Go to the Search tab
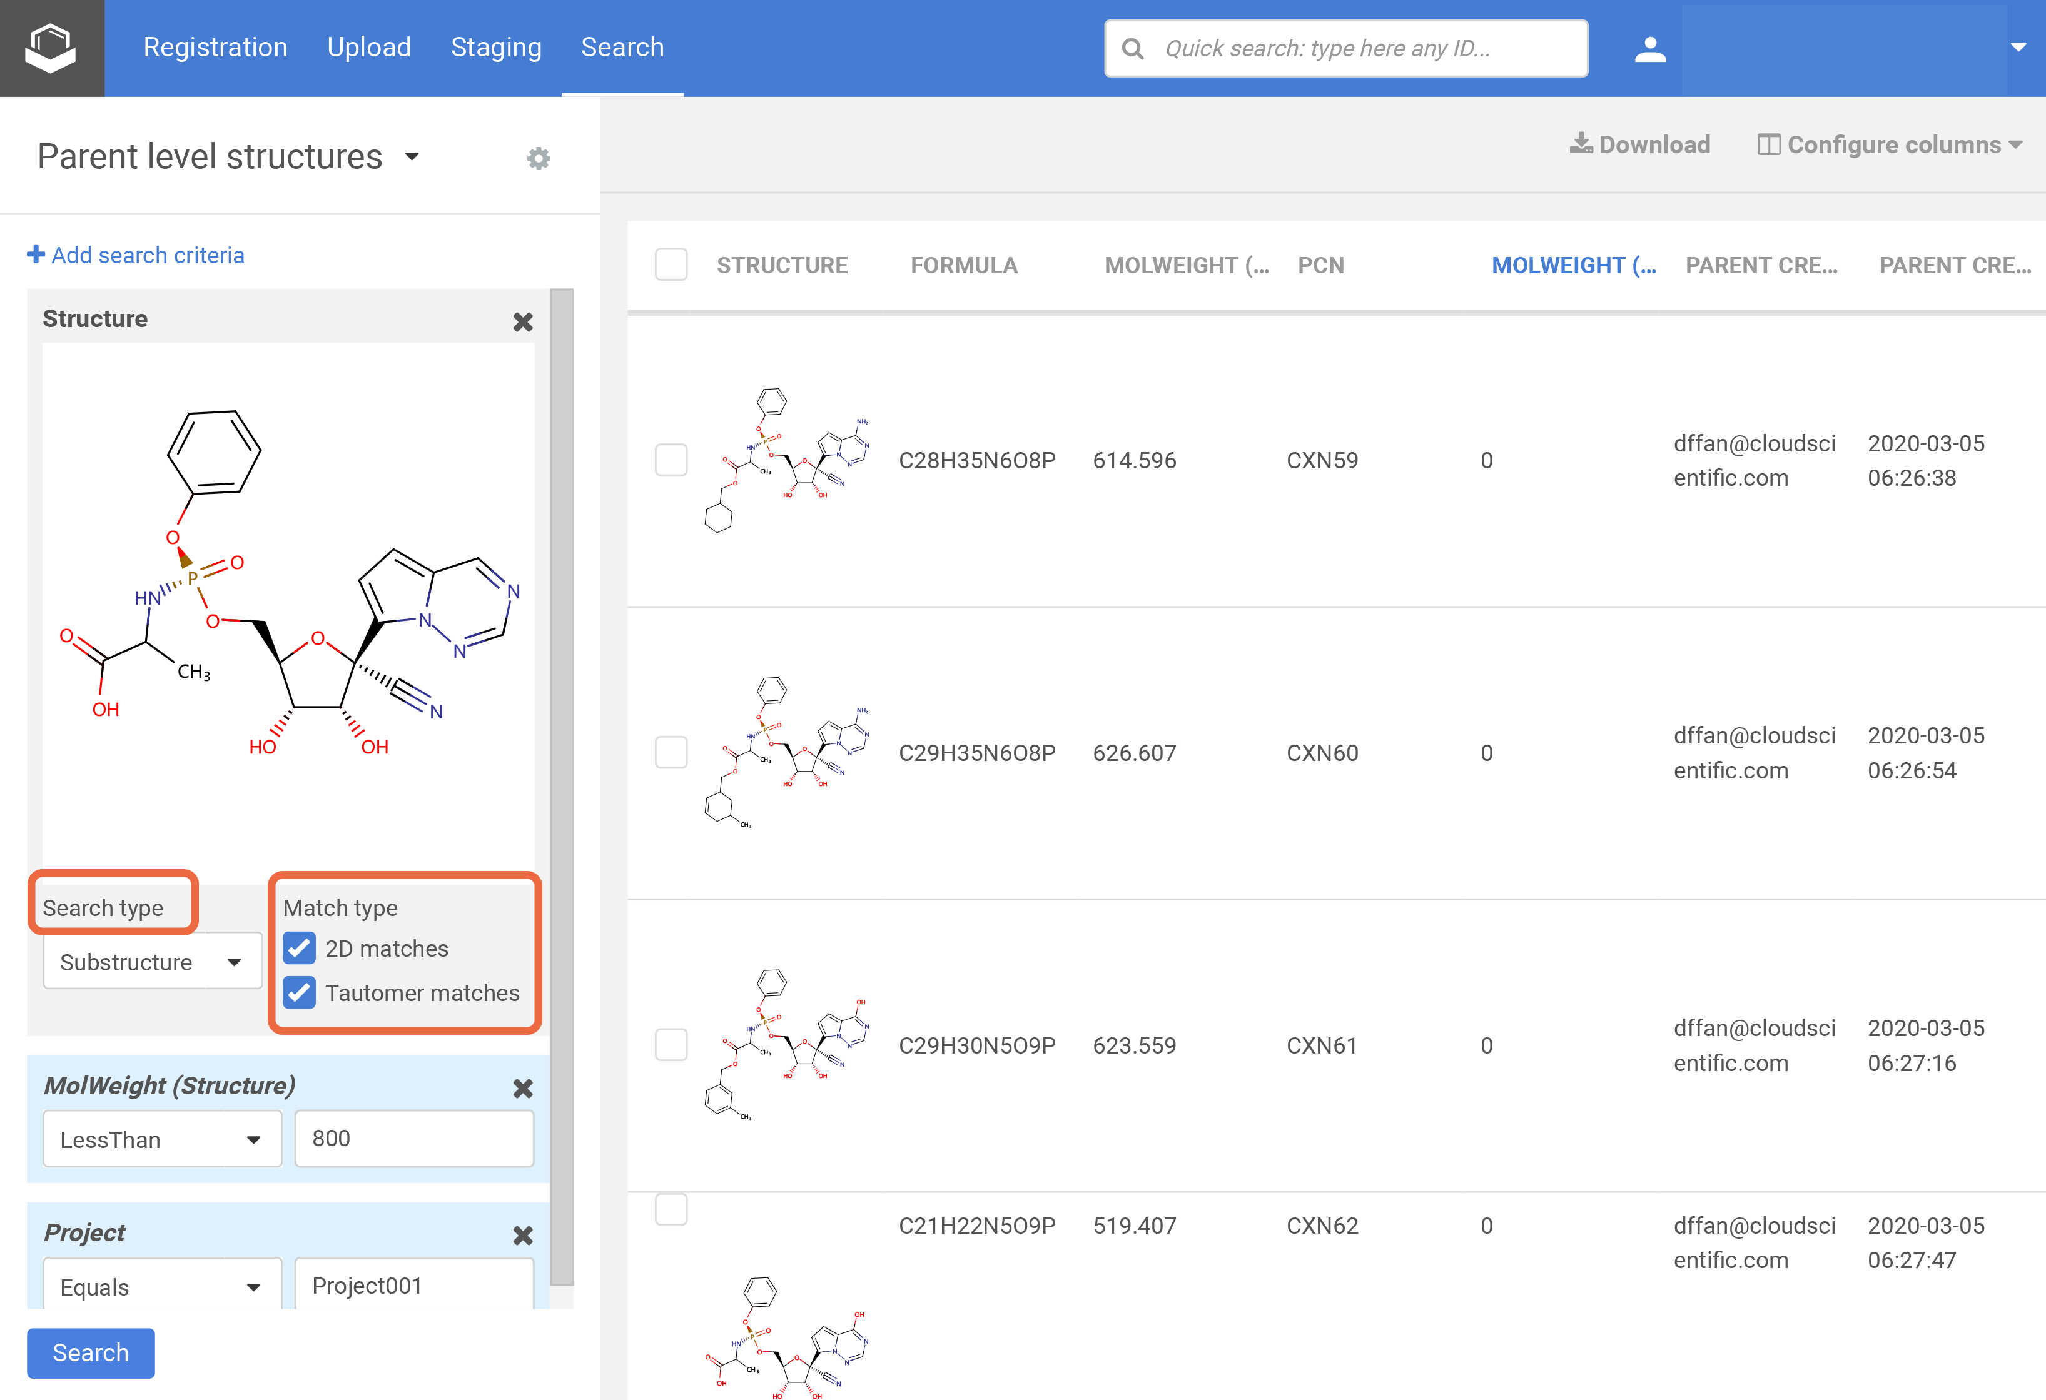 622,48
